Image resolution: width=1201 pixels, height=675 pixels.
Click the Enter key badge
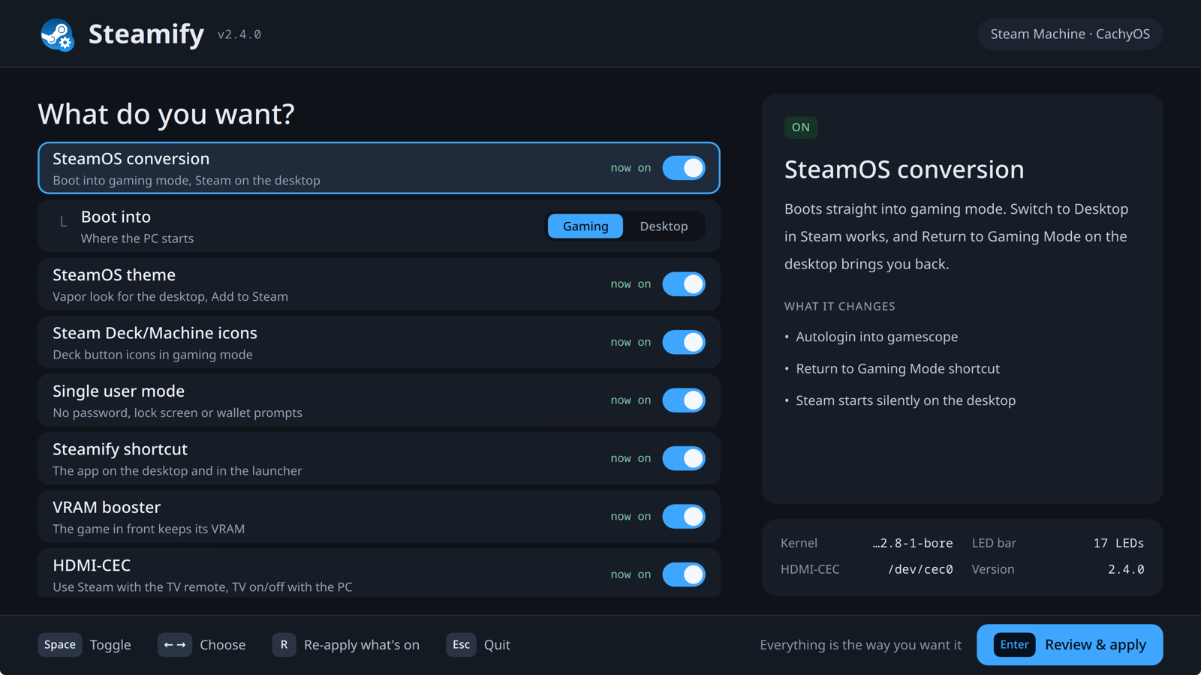point(1014,645)
